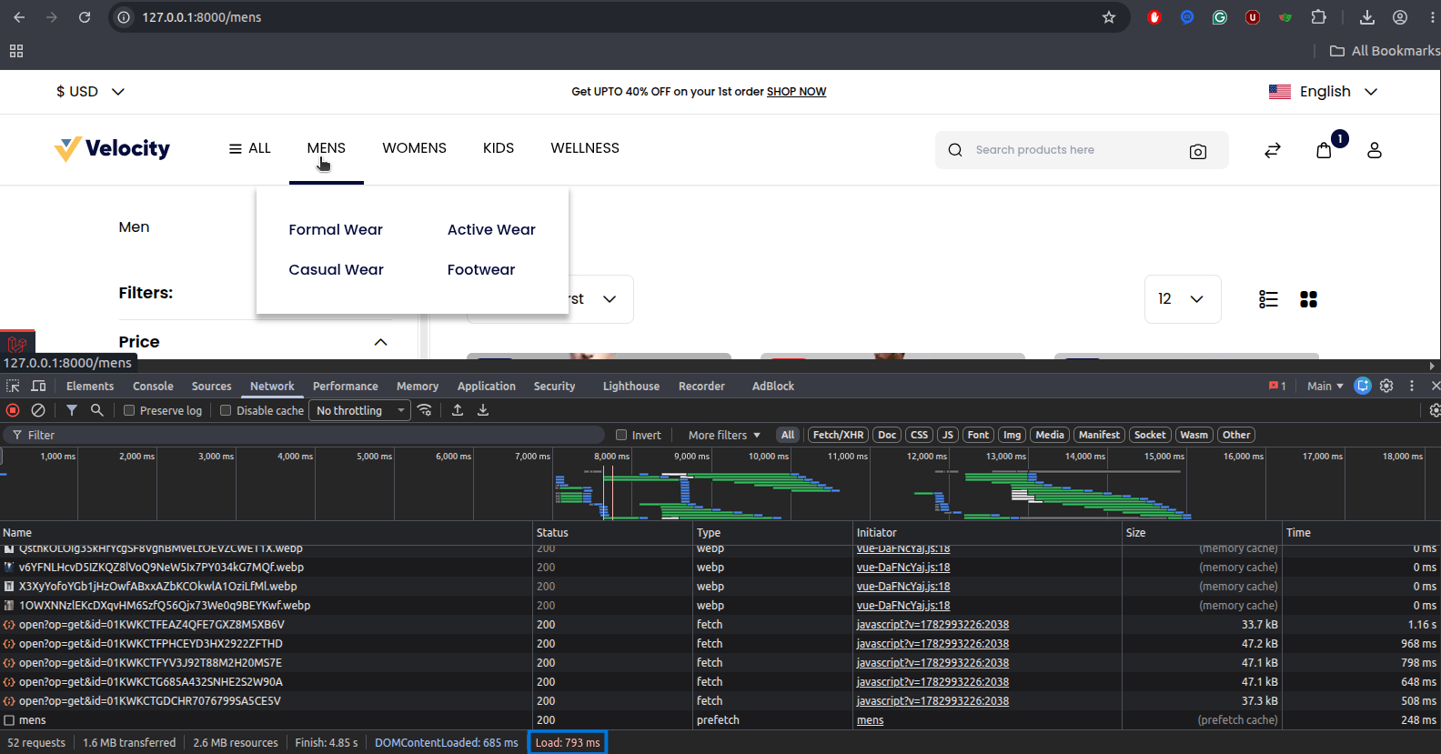Click the camera image search icon

(1198, 151)
